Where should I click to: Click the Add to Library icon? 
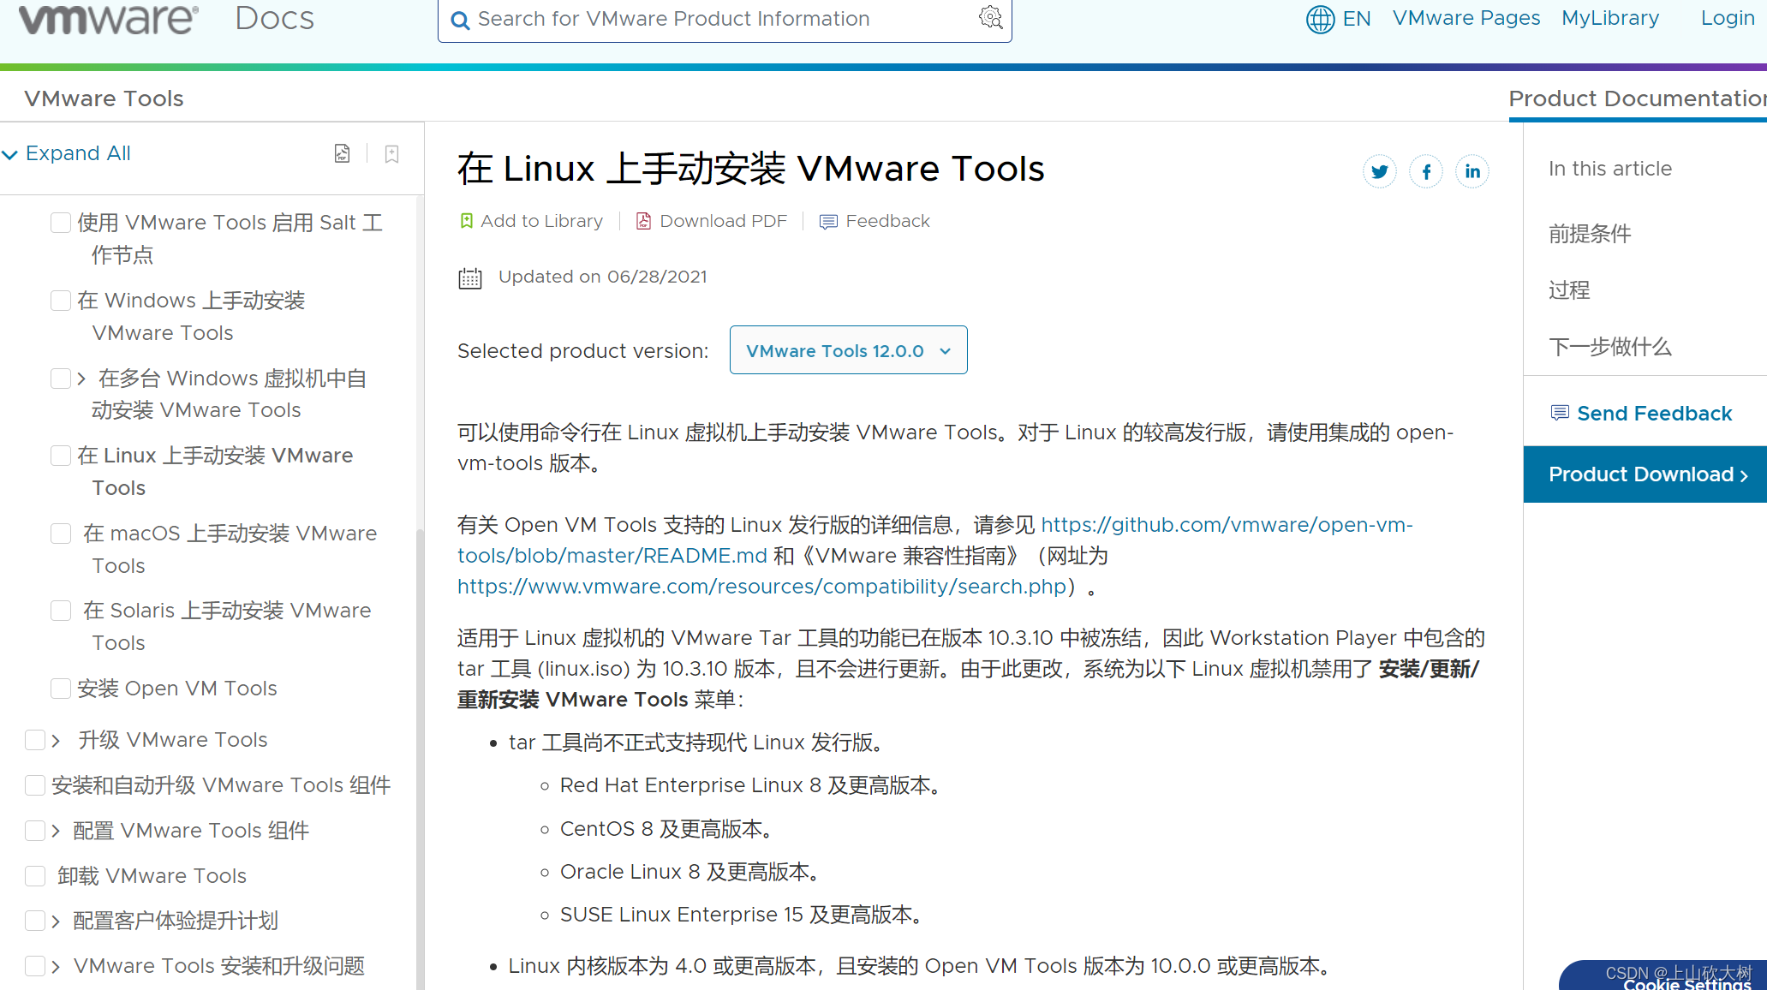coord(468,221)
